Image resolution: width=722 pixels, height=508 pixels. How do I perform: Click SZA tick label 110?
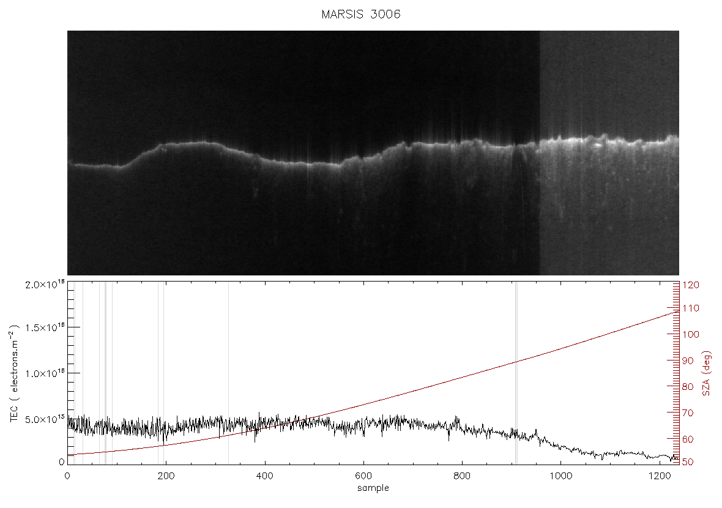[x=691, y=308]
